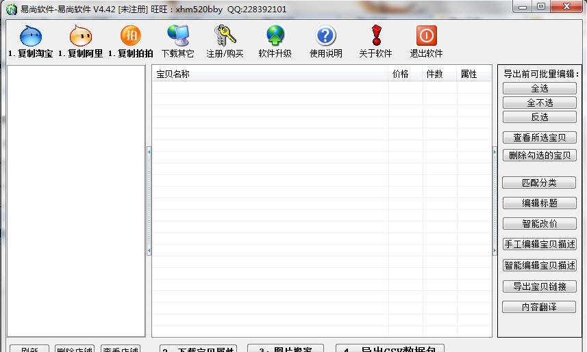Sort by 价格 column header
Screen dimensions: 587x352
tap(405, 74)
